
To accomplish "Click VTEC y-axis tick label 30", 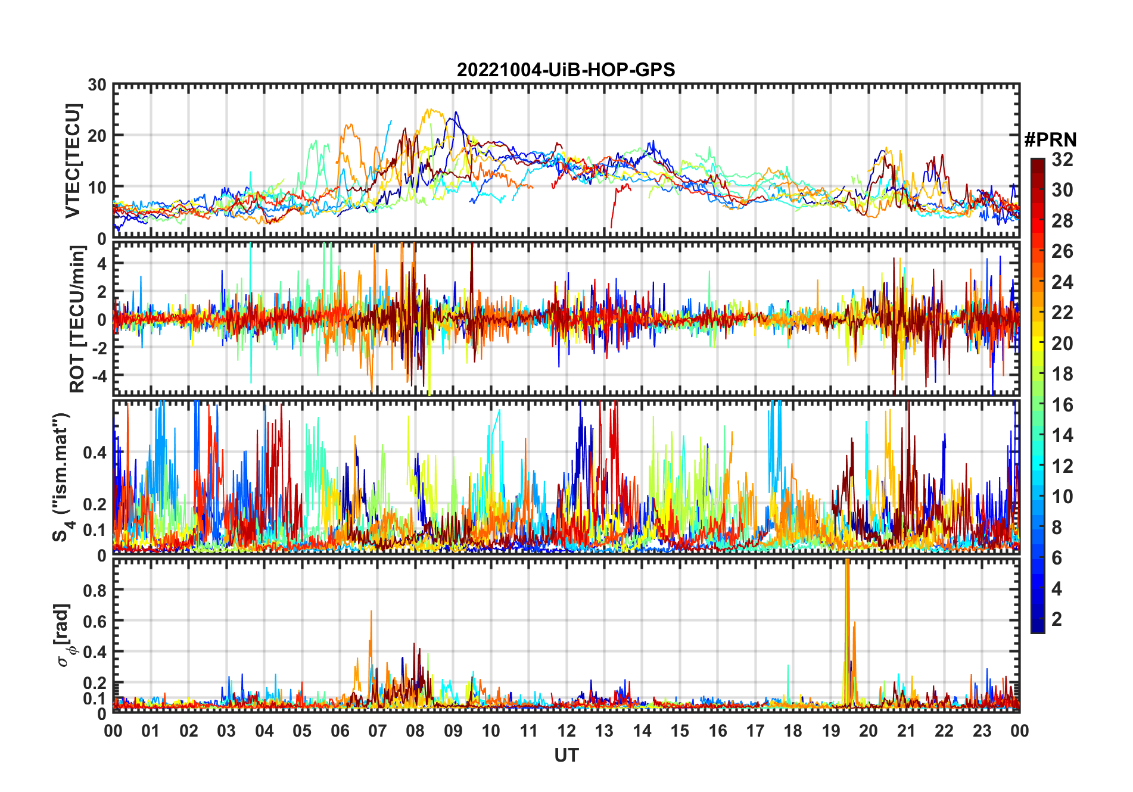I will [x=97, y=85].
